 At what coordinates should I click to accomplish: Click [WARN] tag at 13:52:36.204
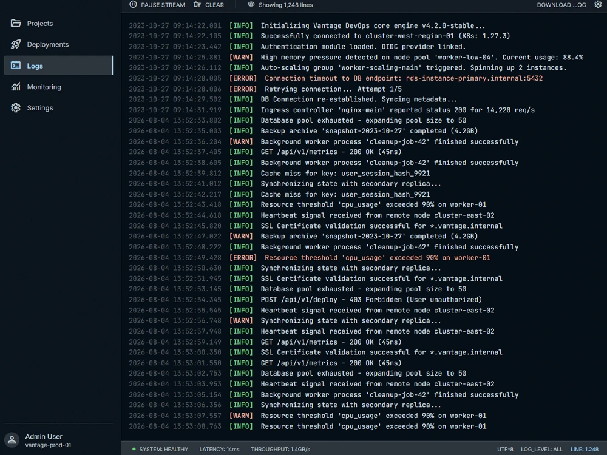point(241,141)
